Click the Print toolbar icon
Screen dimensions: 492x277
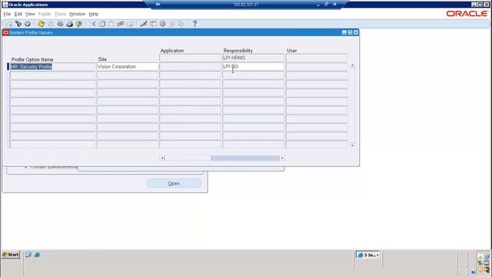point(69,24)
